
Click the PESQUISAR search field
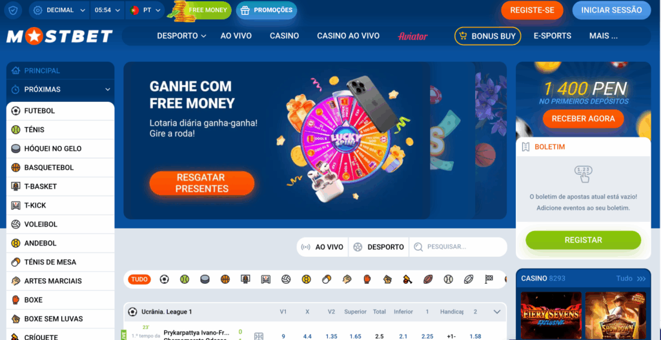pyautogui.click(x=458, y=247)
